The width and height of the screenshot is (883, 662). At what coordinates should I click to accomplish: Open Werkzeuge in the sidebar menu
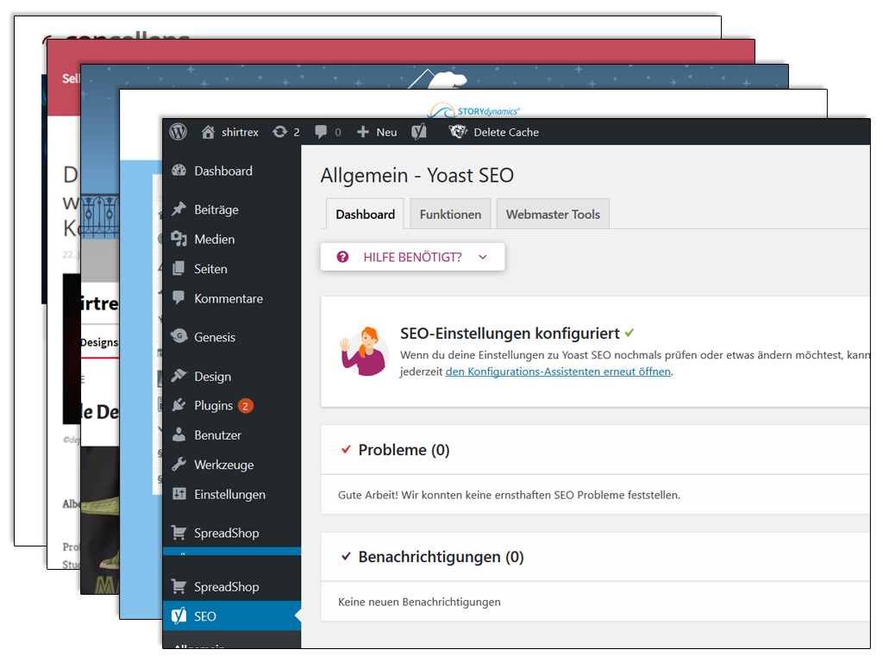pos(224,465)
